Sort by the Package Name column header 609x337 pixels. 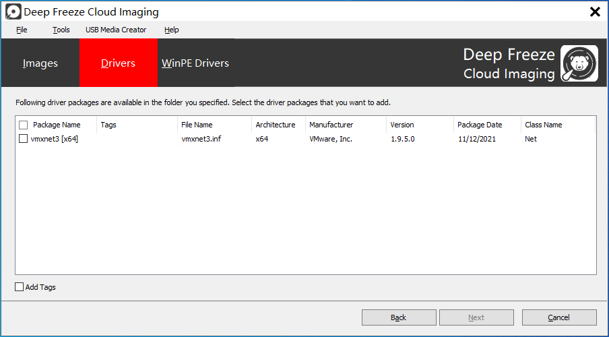(57, 125)
